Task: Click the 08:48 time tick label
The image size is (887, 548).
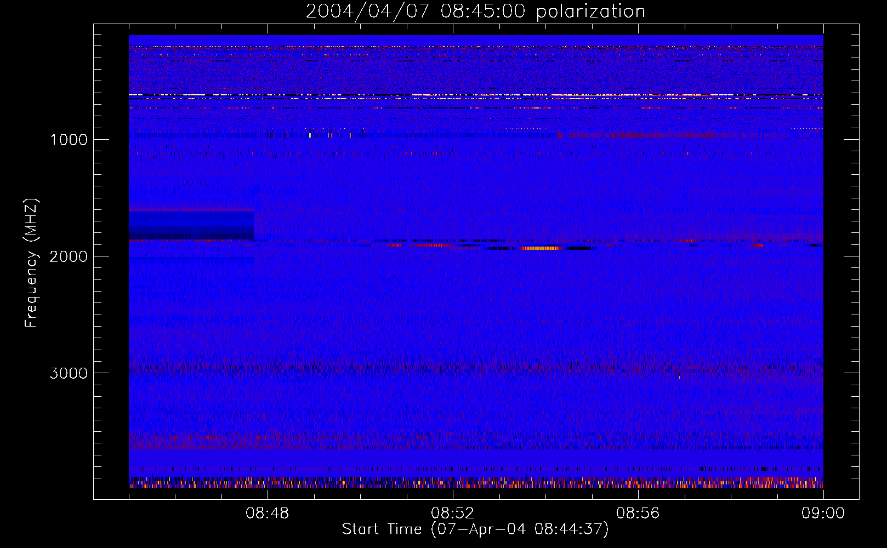Action: (268, 513)
